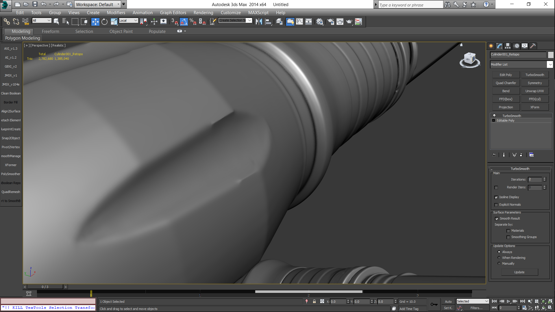
Task: Open the MAXScript menu
Action: (x=258, y=13)
